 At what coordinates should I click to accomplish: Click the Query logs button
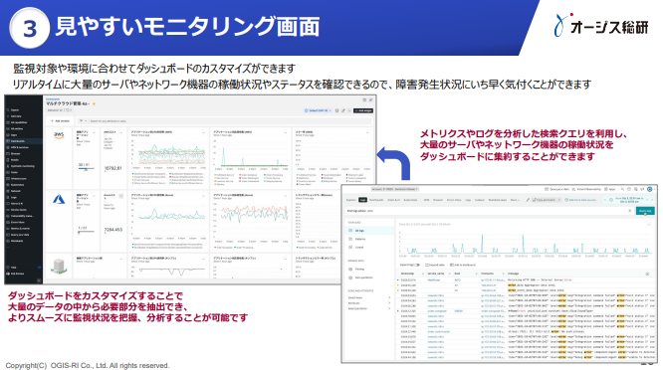click(645, 210)
